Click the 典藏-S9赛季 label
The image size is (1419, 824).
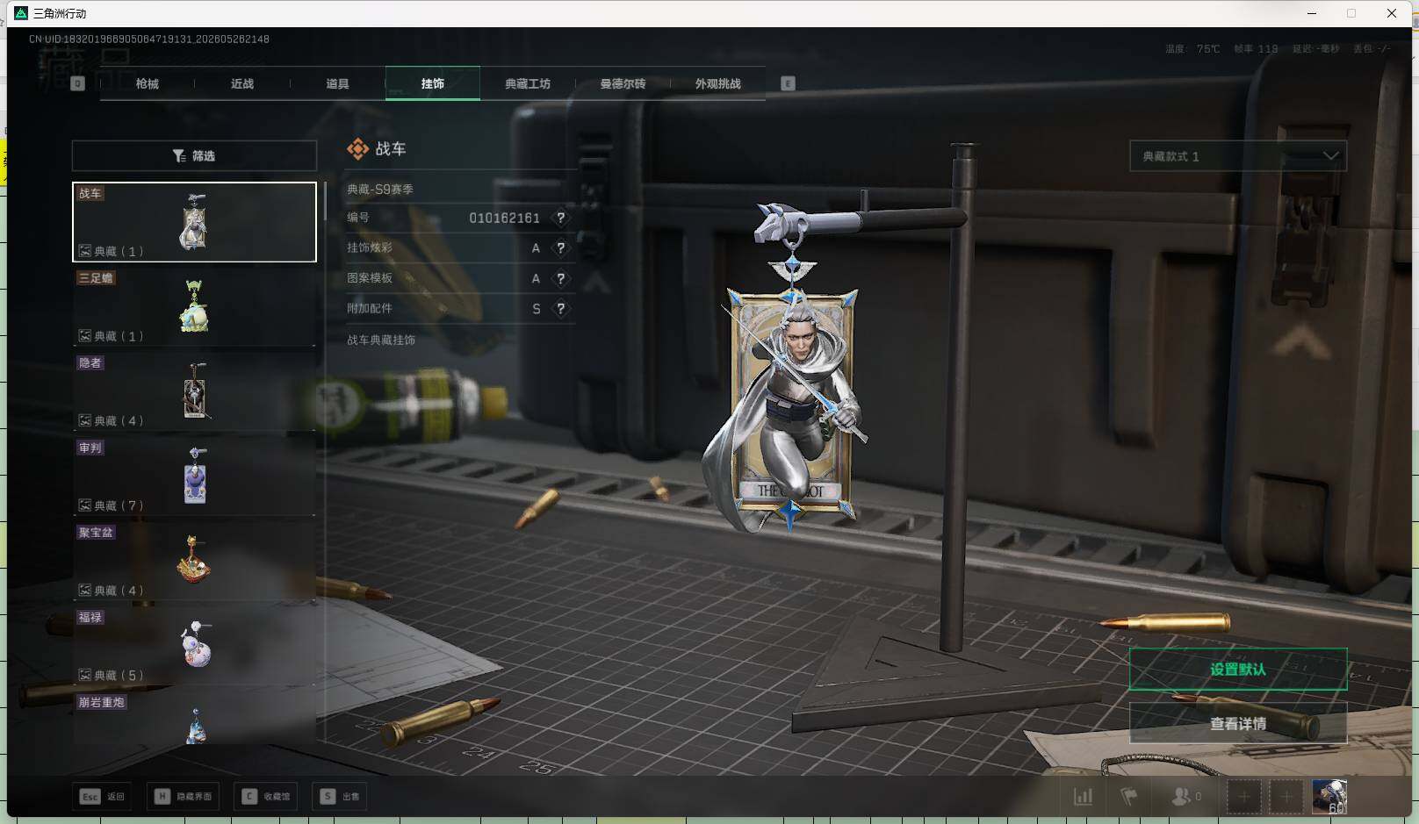380,189
